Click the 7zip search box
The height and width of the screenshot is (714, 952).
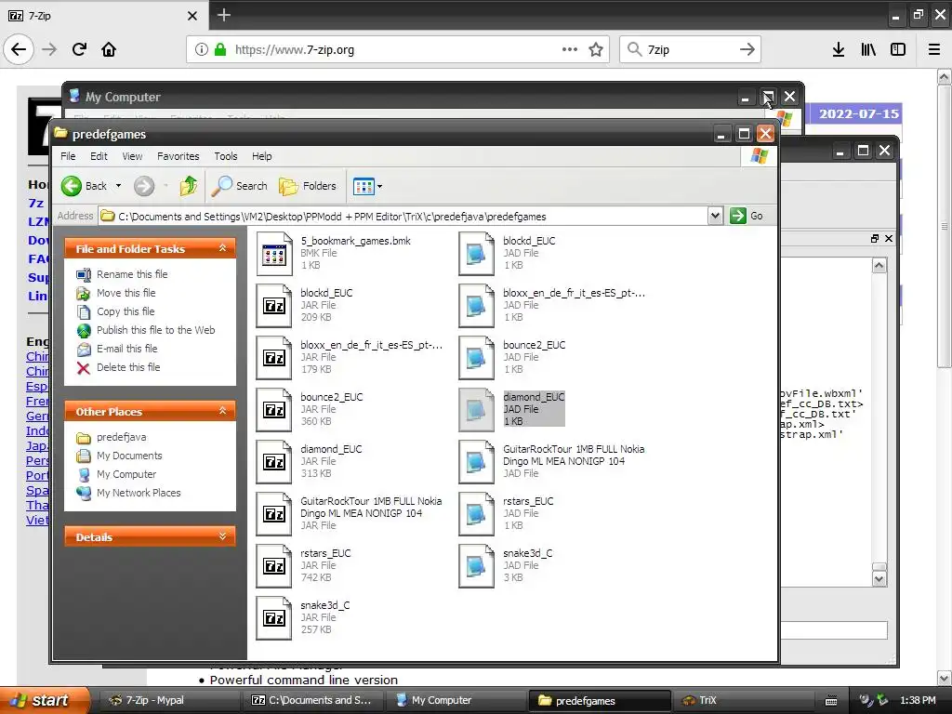[x=689, y=49]
